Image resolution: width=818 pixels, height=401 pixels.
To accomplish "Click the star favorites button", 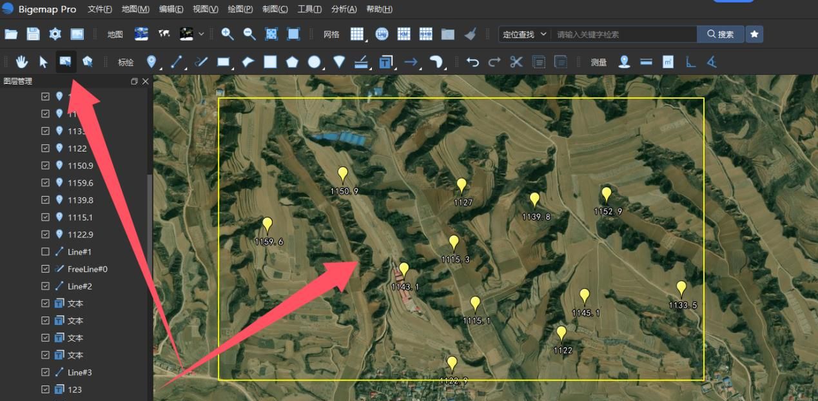I will [x=754, y=34].
